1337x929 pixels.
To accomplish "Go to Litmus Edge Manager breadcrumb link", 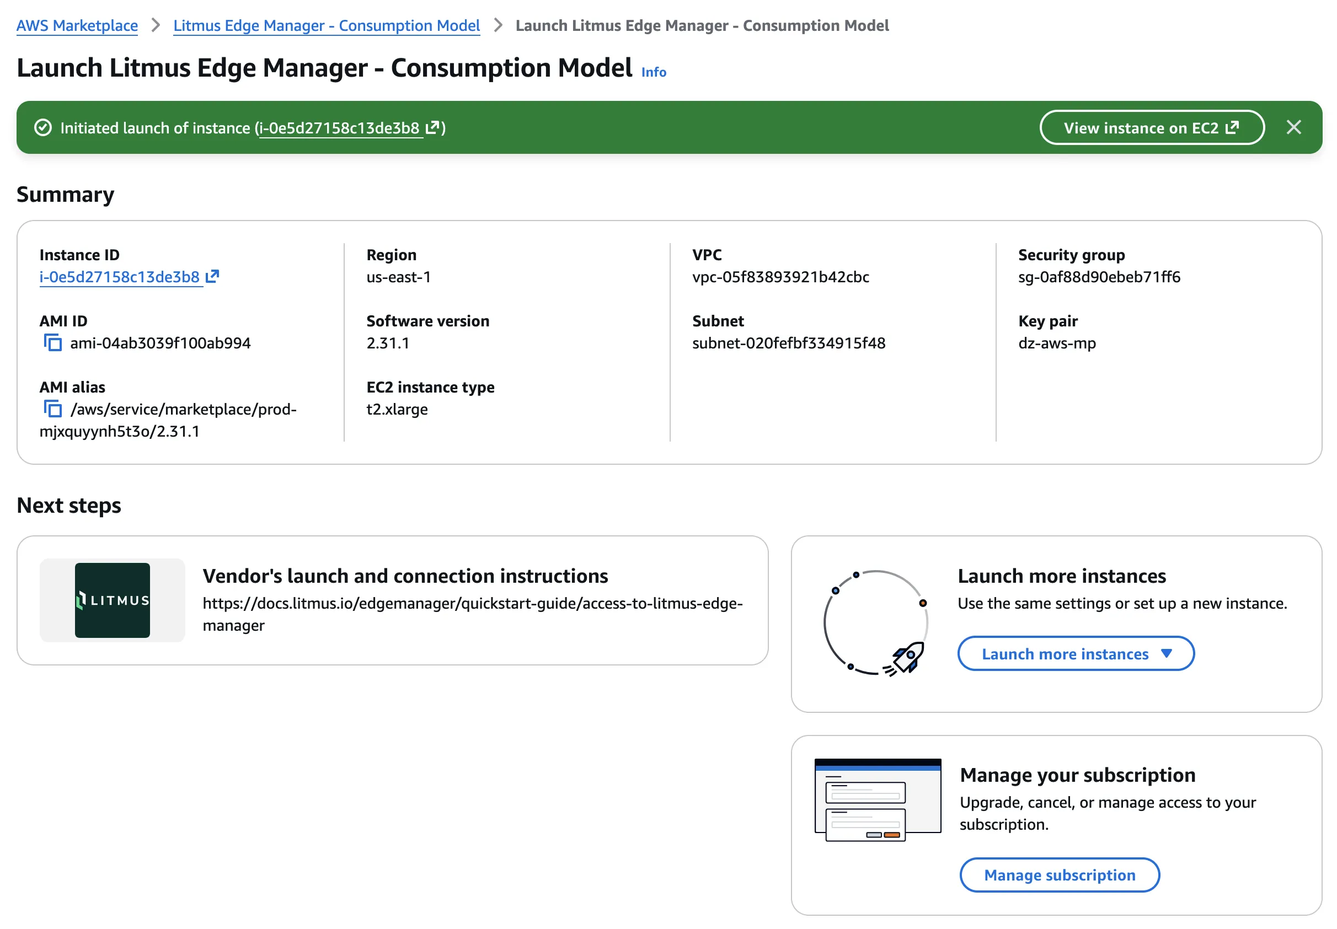I will pyautogui.click(x=327, y=25).
